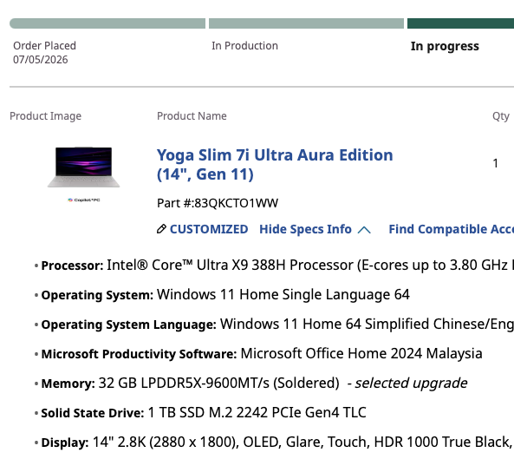The height and width of the screenshot is (459, 514).
Task: Click the CUSTOMIZED link
Action: point(209,229)
